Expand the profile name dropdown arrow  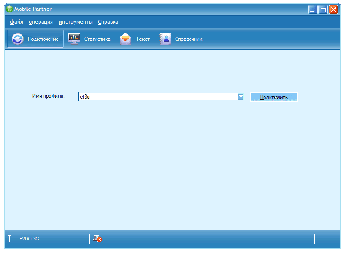point(241,96)
